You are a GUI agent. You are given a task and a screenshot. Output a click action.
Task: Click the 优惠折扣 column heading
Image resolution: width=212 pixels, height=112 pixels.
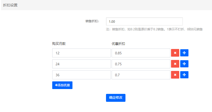(118, 44)
